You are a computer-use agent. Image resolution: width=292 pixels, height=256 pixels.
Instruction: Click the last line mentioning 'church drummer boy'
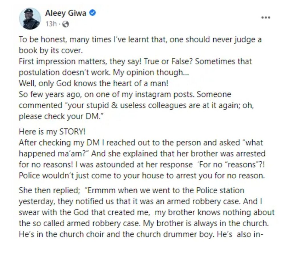tap(141, 234)
